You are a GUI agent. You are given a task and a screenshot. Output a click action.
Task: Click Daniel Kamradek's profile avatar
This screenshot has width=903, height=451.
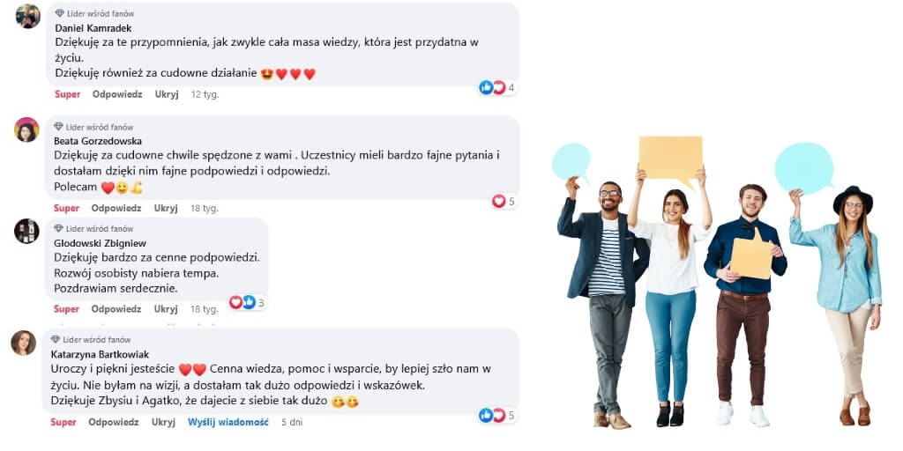point(28,16)
